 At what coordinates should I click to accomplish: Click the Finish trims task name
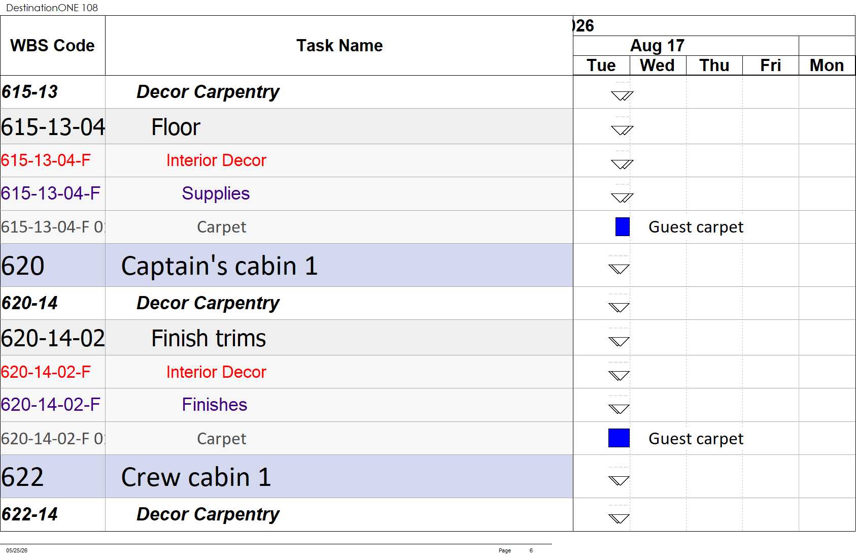tap(209, 338)
